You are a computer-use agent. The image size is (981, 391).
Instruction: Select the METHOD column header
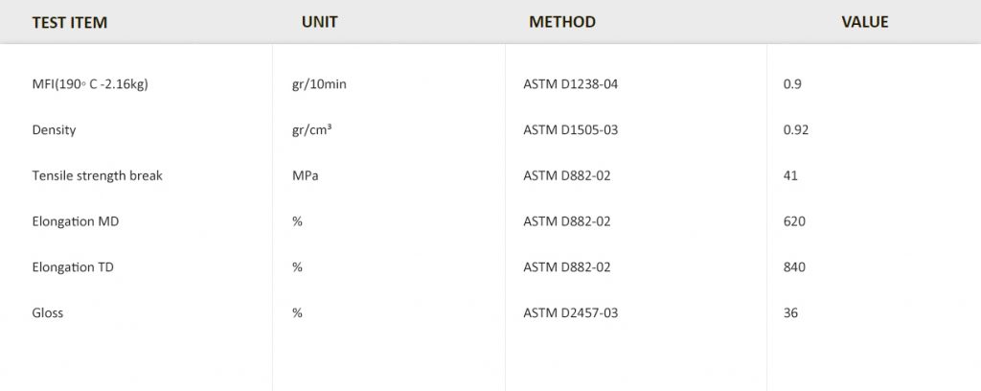coord(562,22)
